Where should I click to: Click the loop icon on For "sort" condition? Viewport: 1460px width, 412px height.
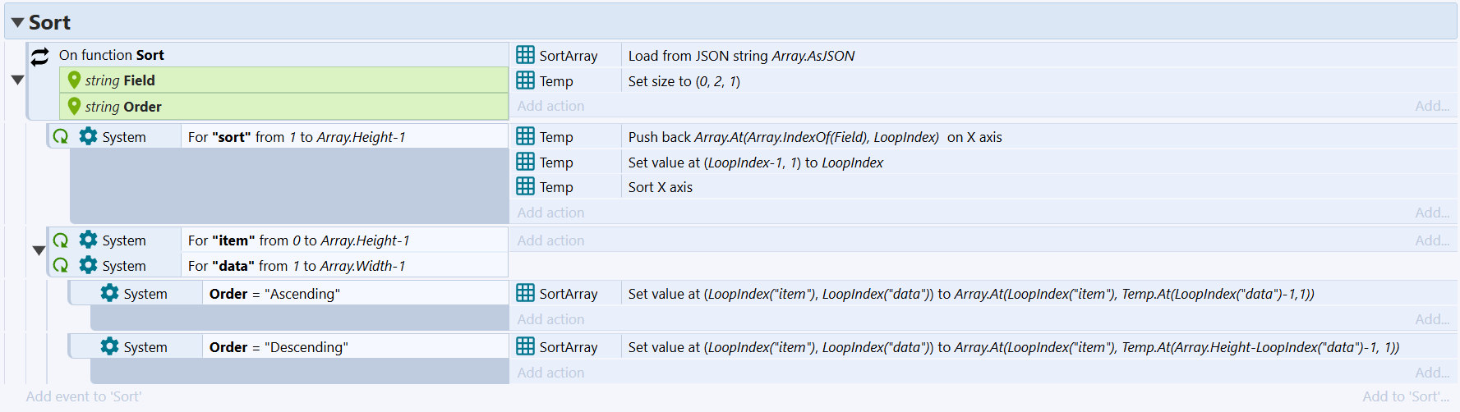pos(61,136)
